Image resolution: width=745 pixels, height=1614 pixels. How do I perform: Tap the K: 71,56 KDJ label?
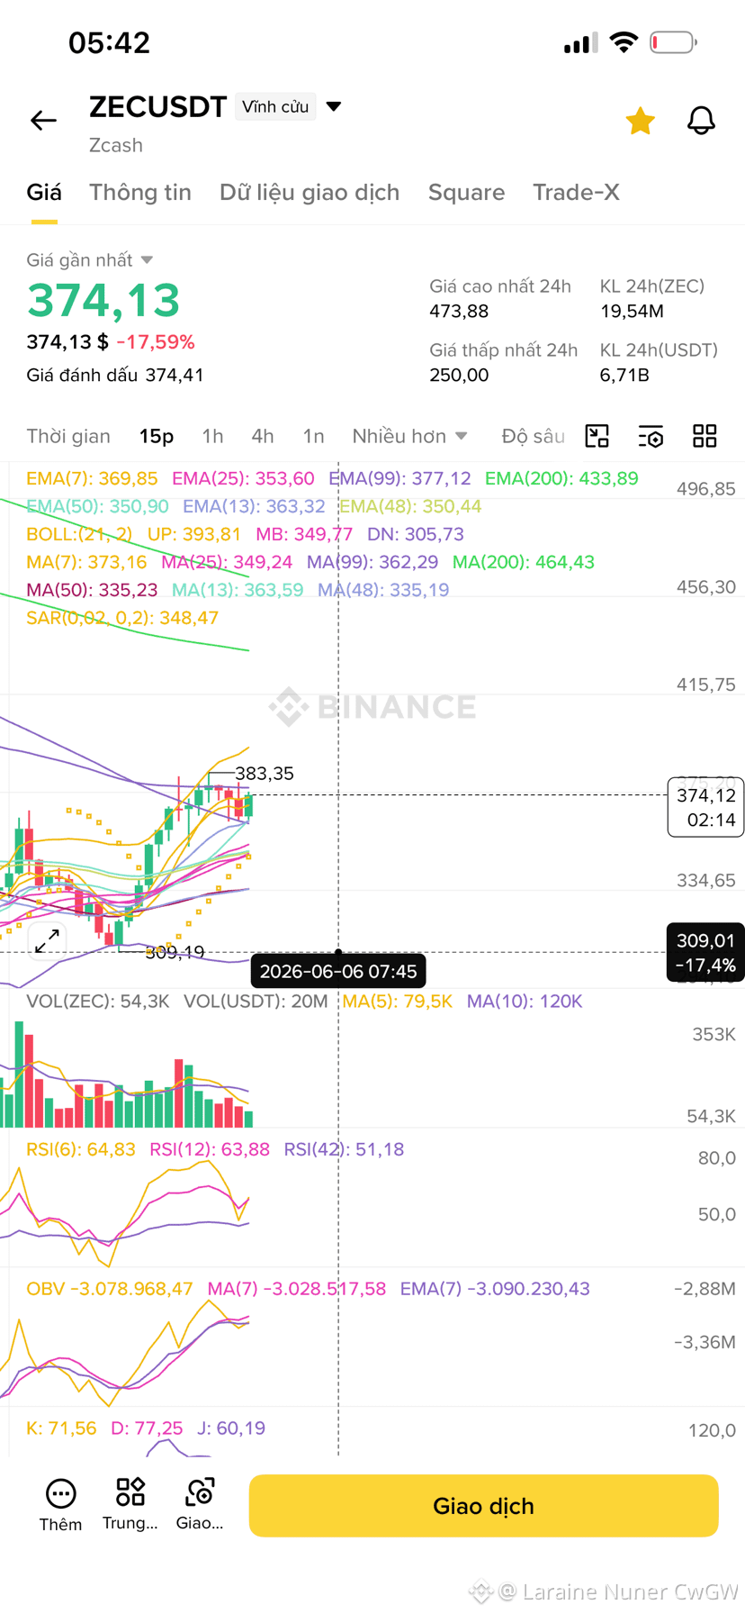[x=61, y=1428]
